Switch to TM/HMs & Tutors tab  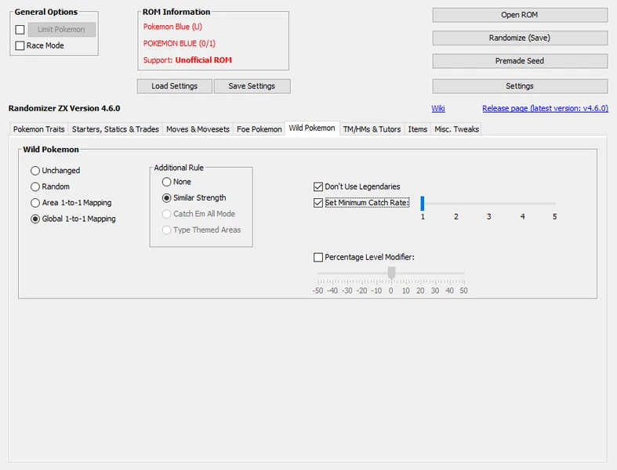click(372, 129)
